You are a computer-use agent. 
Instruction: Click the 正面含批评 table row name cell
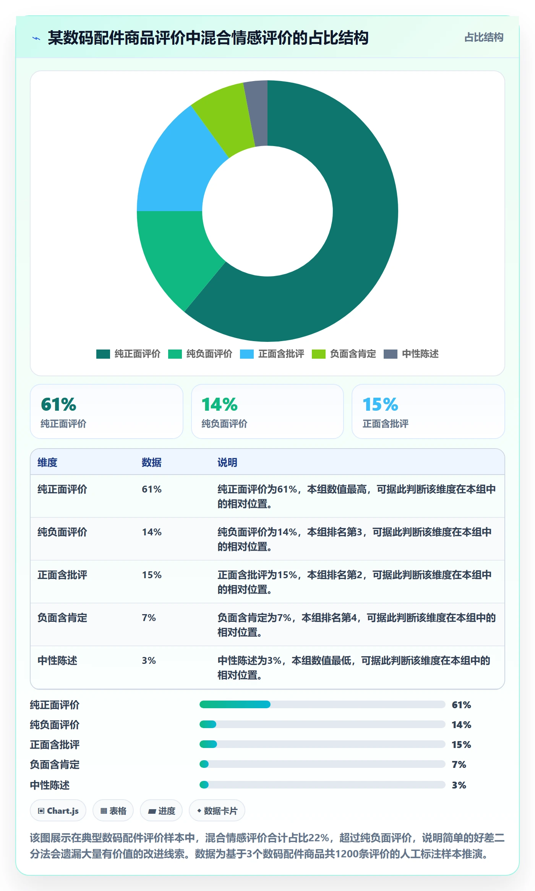(62, 575)
